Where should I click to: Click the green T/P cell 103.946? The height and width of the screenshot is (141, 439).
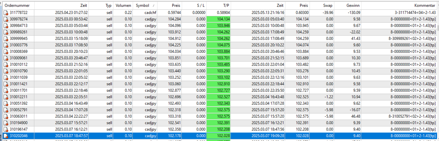click(x=219, y=25)
